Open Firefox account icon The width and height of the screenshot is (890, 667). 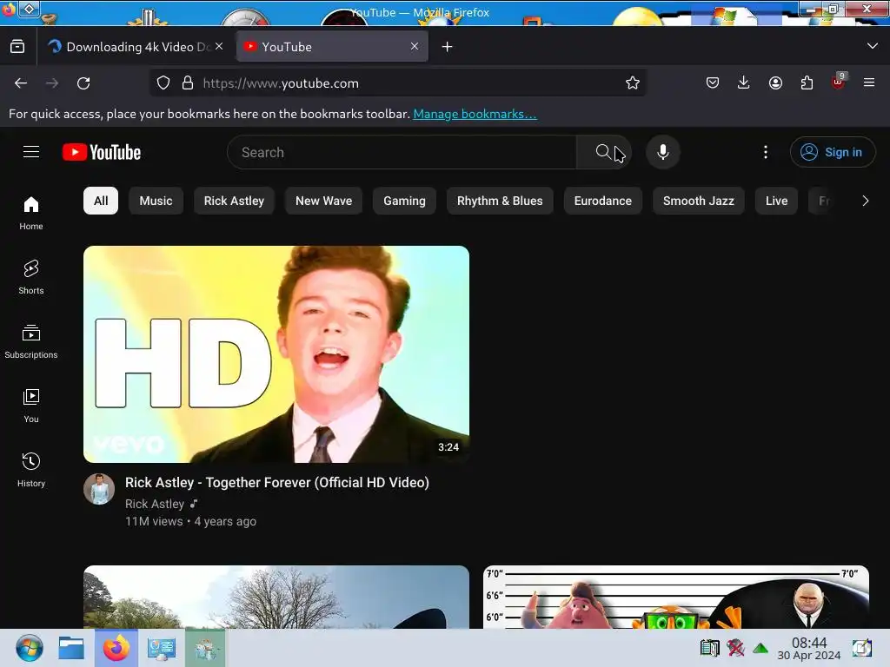click(x=775, y=83)
